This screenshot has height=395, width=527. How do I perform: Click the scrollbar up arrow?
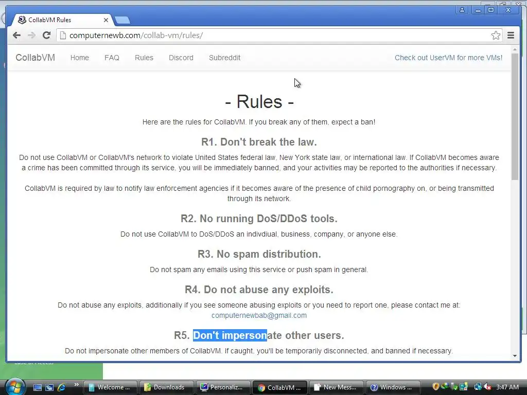coord(515,49)
